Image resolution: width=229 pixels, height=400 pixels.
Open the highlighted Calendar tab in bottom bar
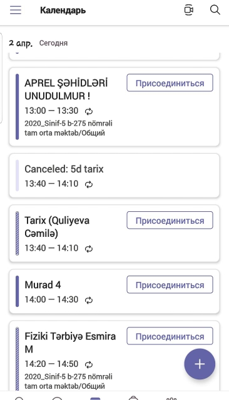point(96,398)
